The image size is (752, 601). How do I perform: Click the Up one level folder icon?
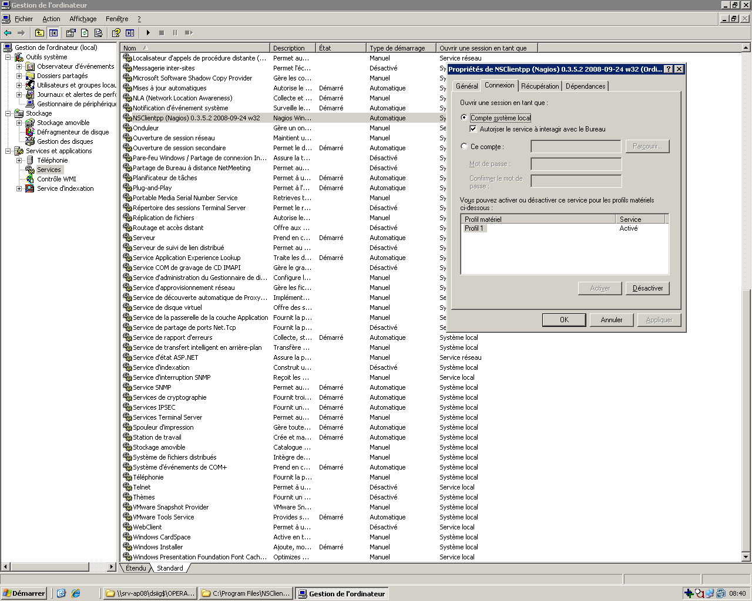click(39, 33)
